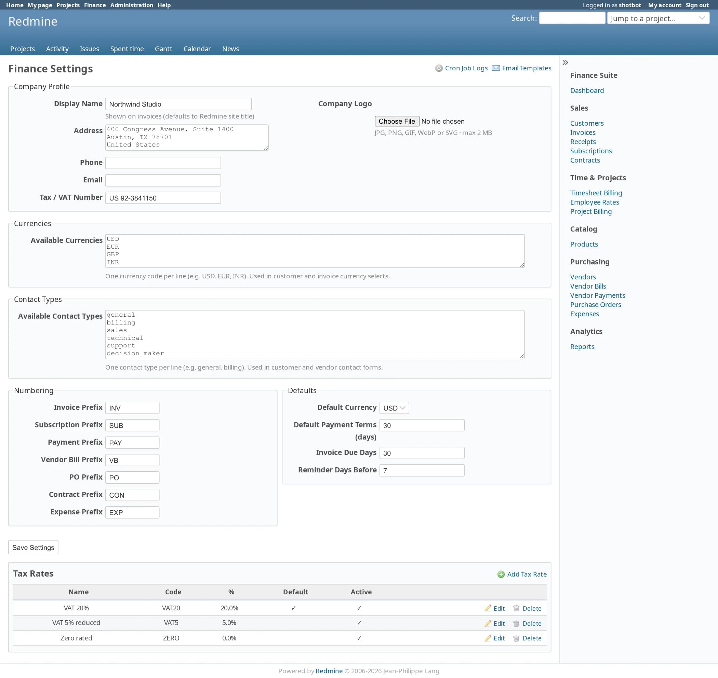Click Sign out link
Viewport: 718px width, 678px height.
697,5
